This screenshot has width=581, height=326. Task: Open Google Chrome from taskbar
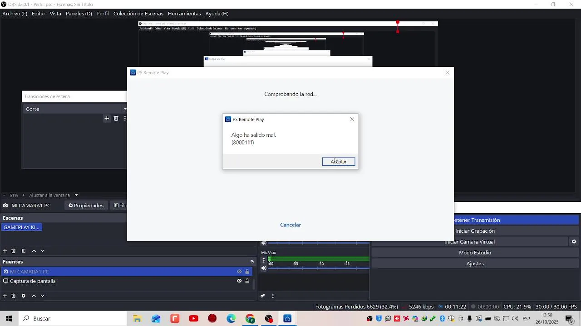pos(250,319)
